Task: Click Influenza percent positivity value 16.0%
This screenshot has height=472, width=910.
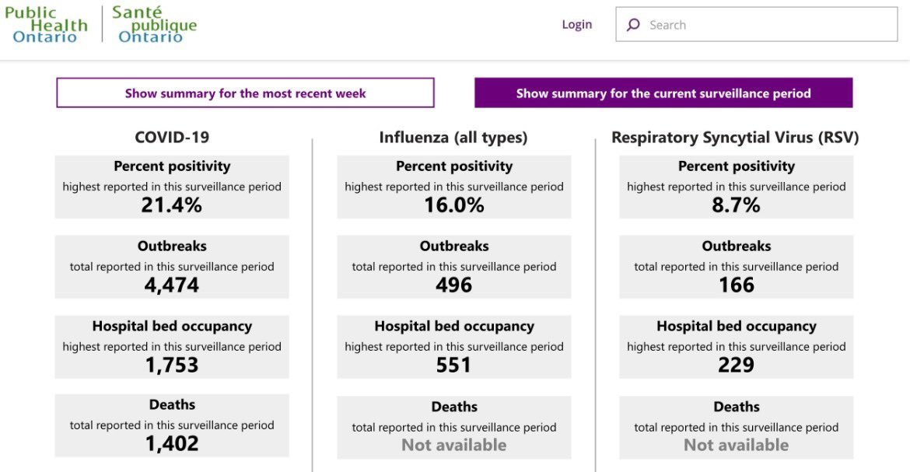Action: 454,205
